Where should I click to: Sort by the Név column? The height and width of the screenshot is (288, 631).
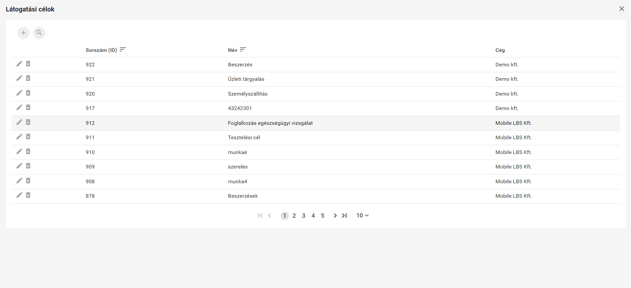pyautogui.click(x=243, y=50)
